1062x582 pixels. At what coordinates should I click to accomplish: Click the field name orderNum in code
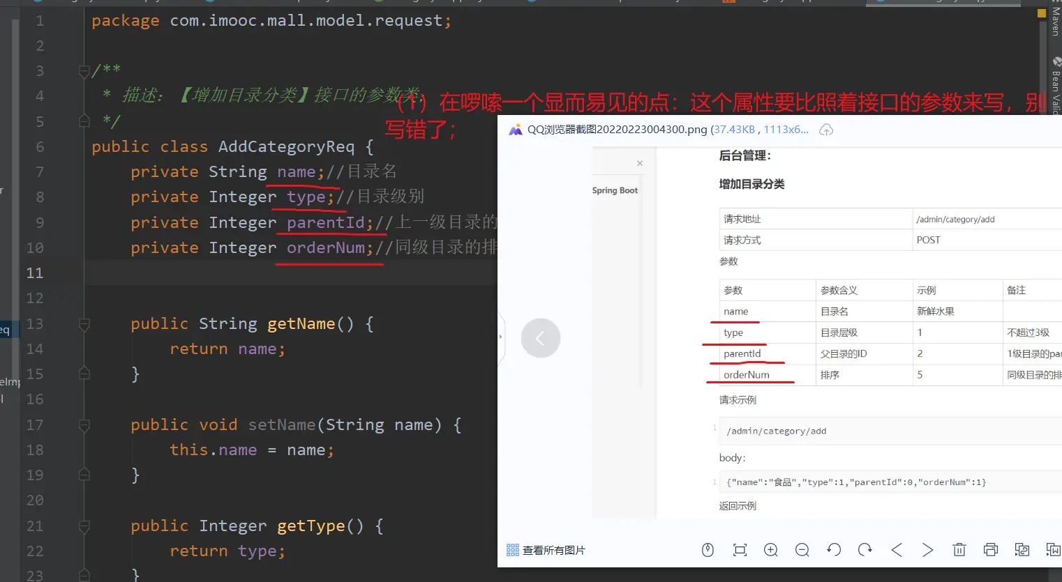tap(326, 247)
